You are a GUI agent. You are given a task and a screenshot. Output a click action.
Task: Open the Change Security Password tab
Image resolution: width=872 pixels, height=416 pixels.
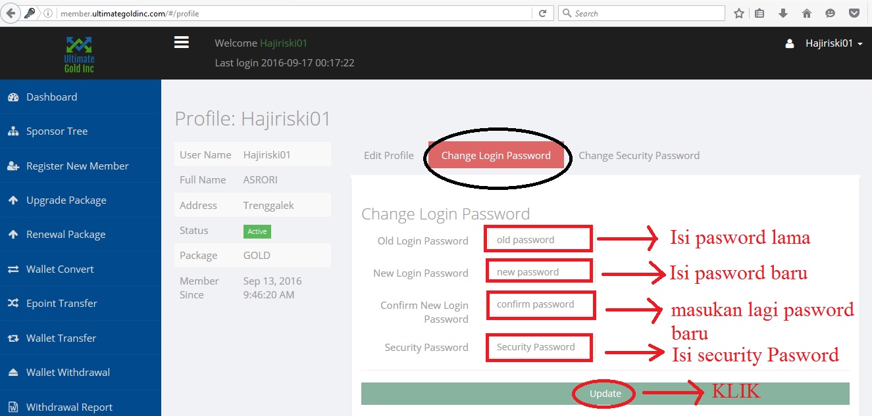639,155
